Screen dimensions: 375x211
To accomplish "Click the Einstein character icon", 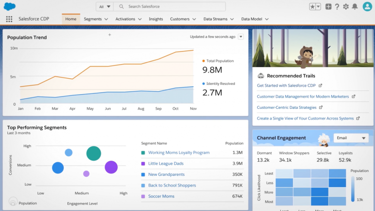I will click(x=323, y=140).
